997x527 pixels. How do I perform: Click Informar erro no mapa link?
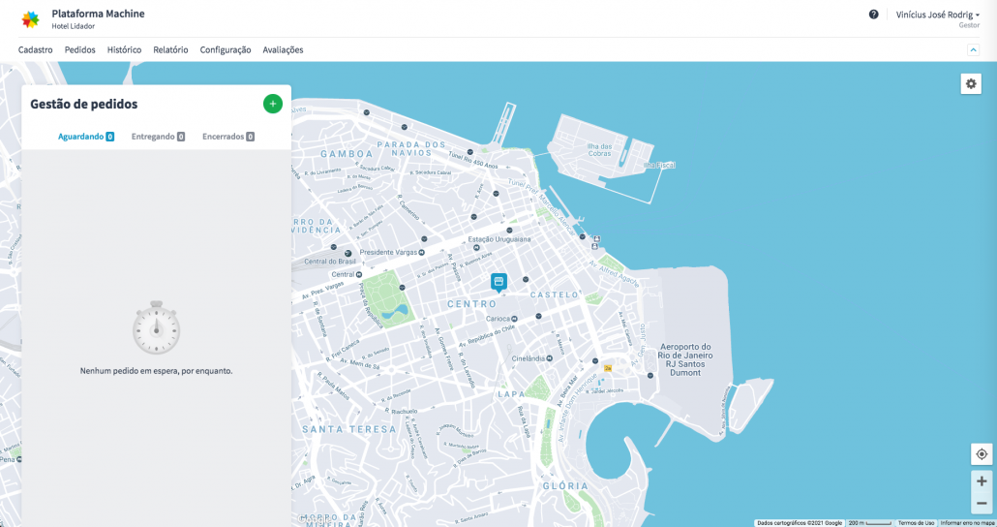(x=967, y=523)
